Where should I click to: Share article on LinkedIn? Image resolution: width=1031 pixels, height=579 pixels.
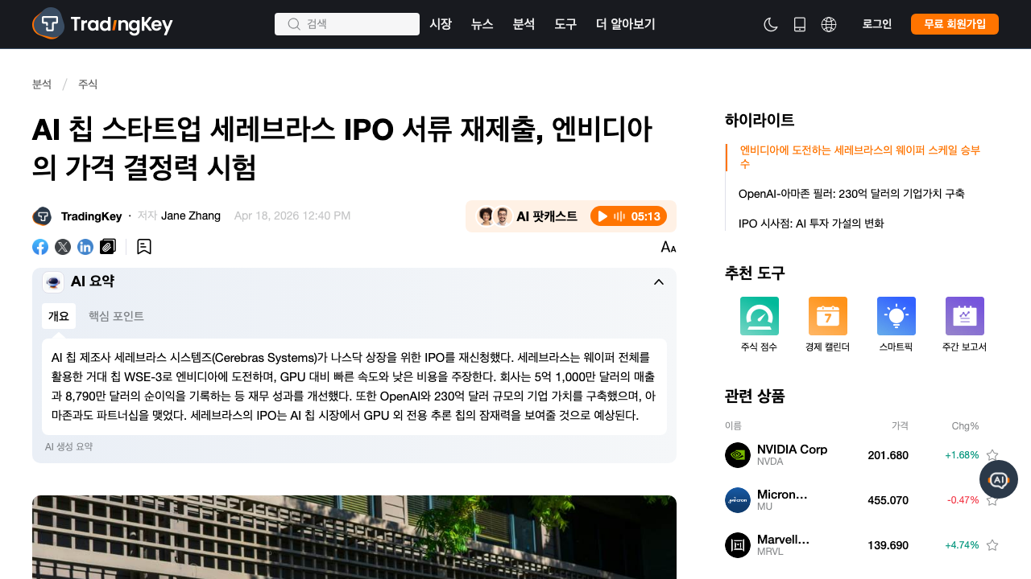coord(85,247)
